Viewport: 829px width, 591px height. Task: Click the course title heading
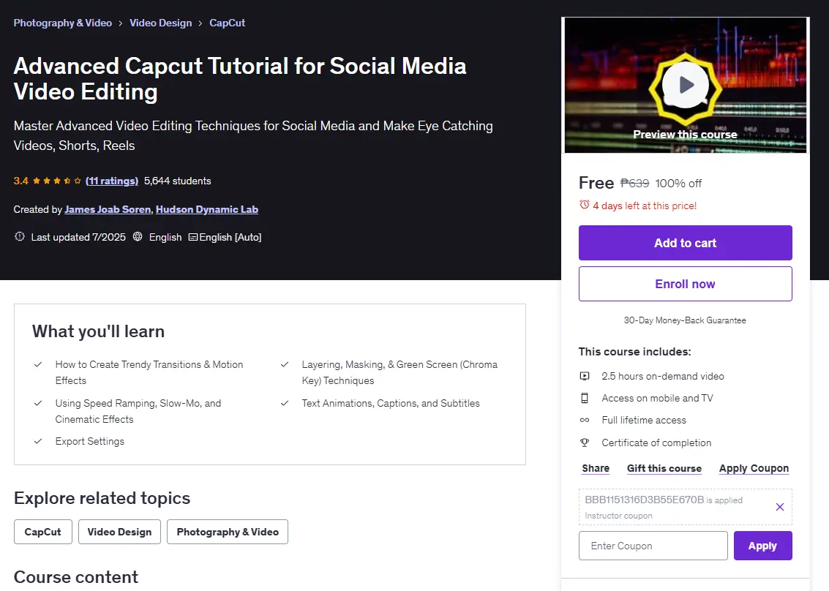[239, 79]
